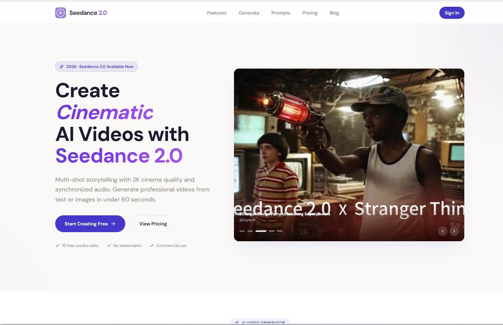503x325 pixels.
Task: Click the arrow inside Start Creating Free button
Action: tap(112, 224)
